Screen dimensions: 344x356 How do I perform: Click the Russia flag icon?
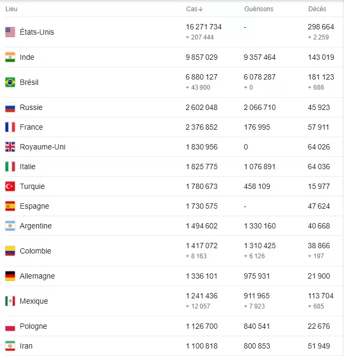tap(10, 107)
